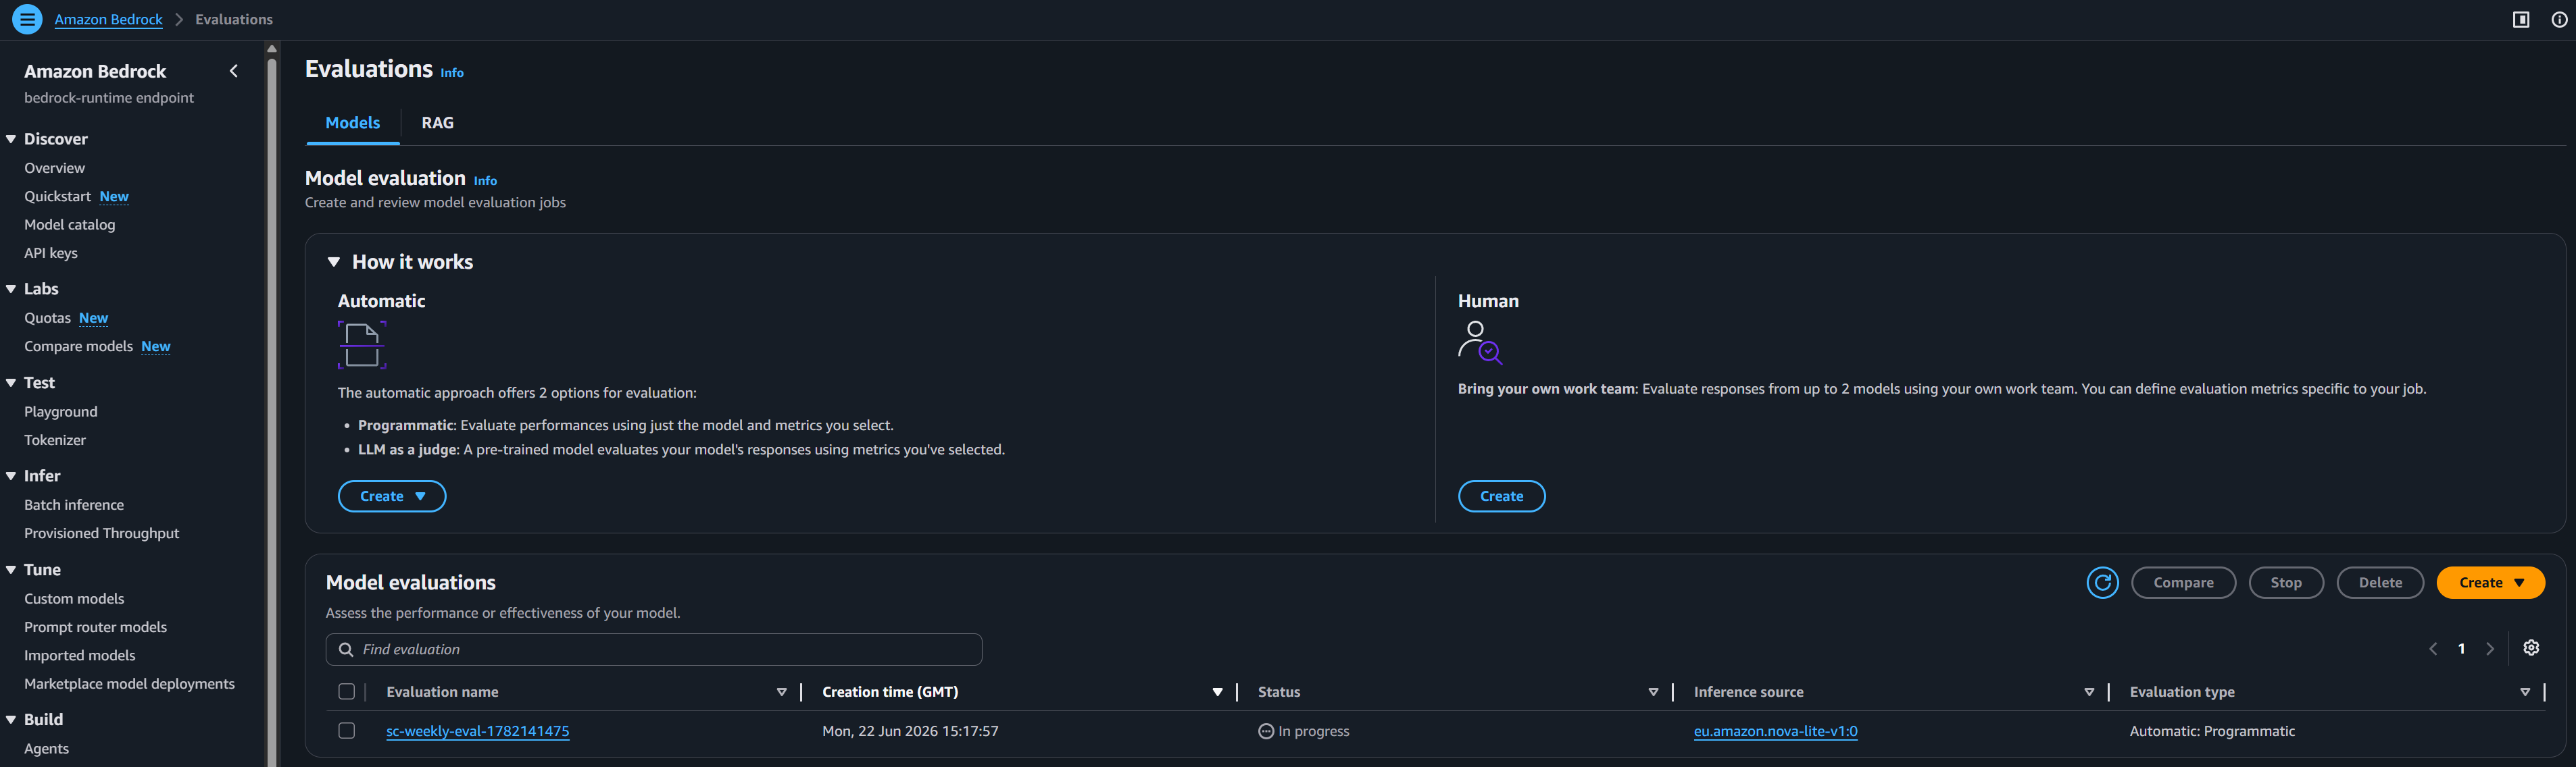
Task: Open Overview in the sidebar
Action: 55,167
